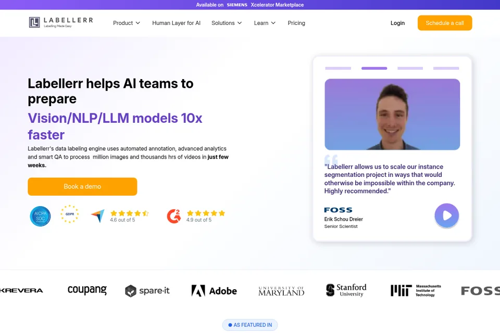Expand the Solutions menu
Viewport: 500px width, 333px height.
click(227, 23)
